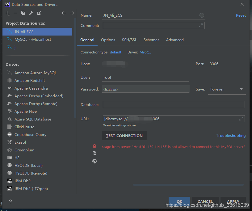Open driver settings wrench icon
This screenshot has width=252, height=211.
pos(31,13)
